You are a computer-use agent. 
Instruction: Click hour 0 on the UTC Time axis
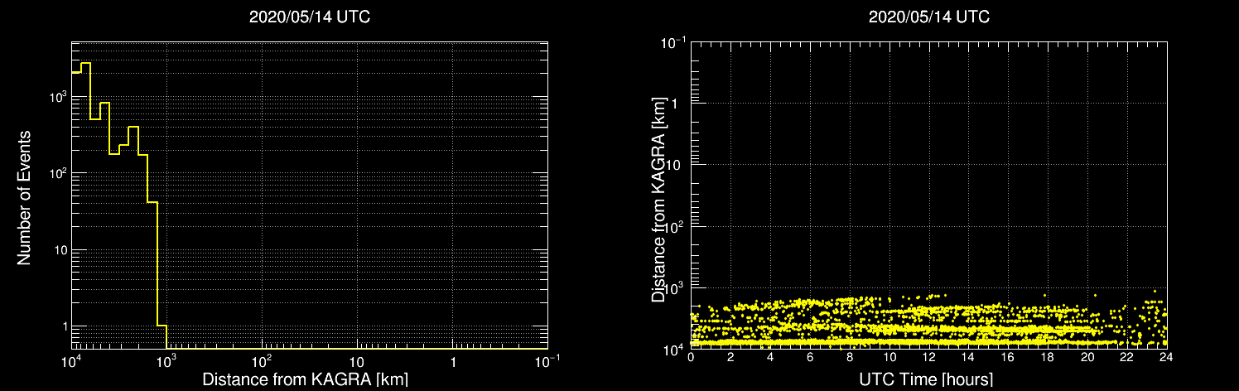pos(691,359)
